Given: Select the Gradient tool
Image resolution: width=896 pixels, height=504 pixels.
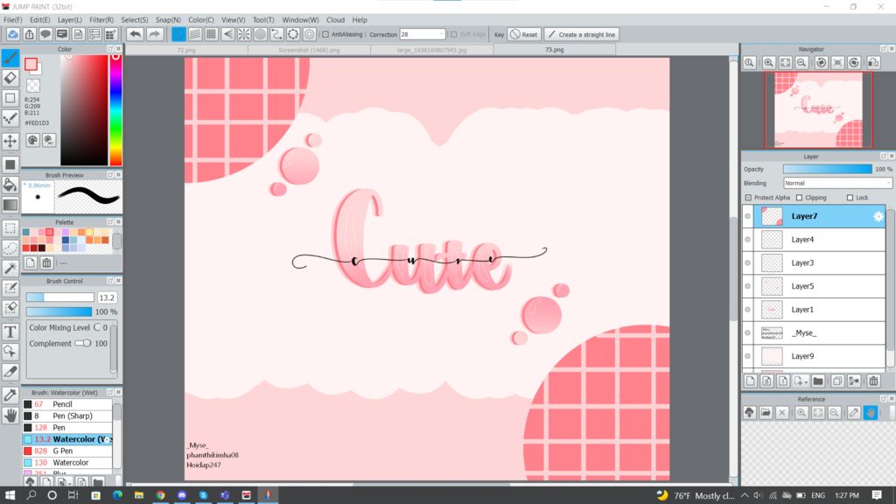Looking at the screenshot, I should click(x=10, y=205).
